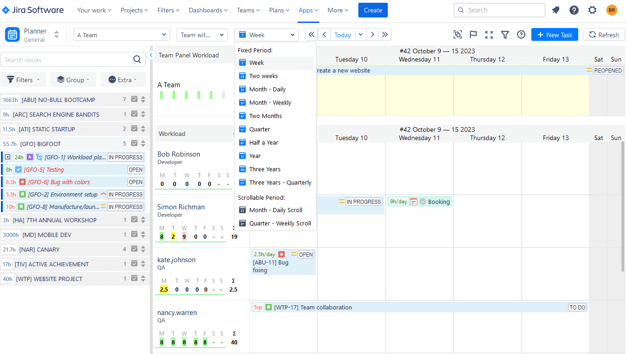The width and height of the screenshot is (627, 354).
Task: Choose Quarter from the period list
Action: click(275, 129)
